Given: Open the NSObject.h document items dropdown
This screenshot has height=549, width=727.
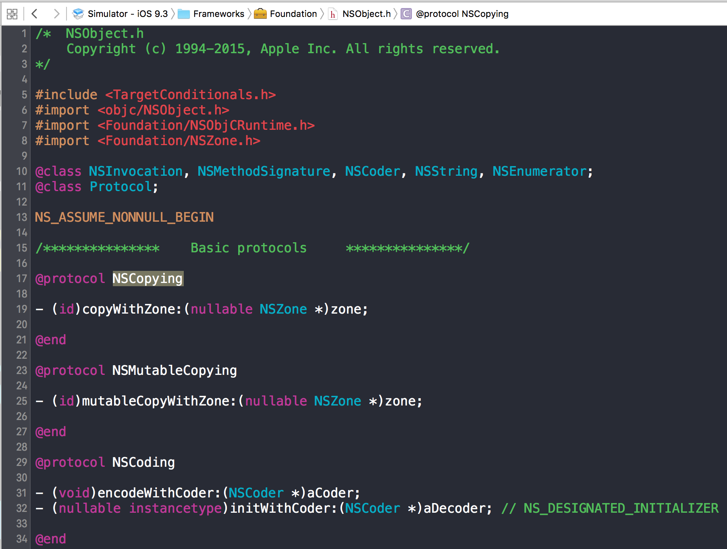Looking at the screenshot, I should pos(366,13).
